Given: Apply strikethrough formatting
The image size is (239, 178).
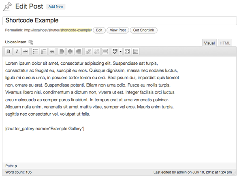Looking at the screenshot, I should pyautogui.click(x=25, y=51).
